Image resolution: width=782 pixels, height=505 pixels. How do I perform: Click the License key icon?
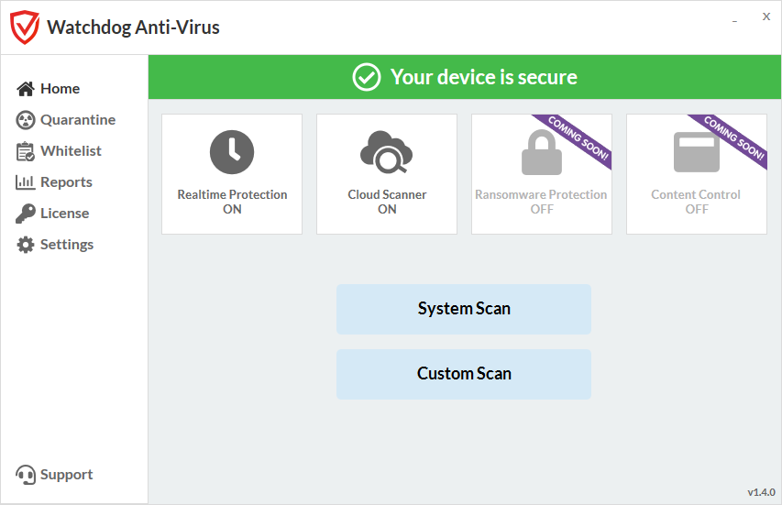click(26, 214)
